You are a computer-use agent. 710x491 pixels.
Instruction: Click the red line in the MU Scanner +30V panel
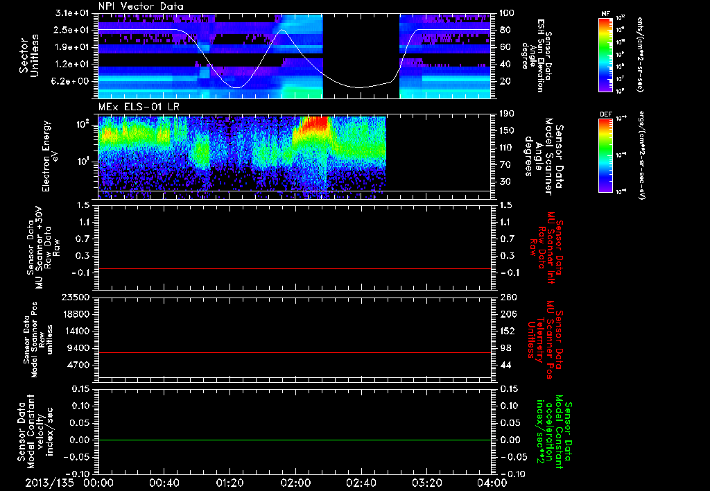coord(294,268)
